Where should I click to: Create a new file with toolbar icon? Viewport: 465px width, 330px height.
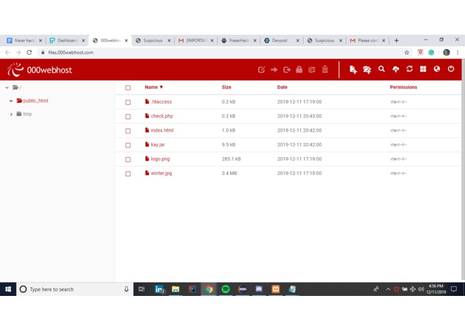pos(353,69)
